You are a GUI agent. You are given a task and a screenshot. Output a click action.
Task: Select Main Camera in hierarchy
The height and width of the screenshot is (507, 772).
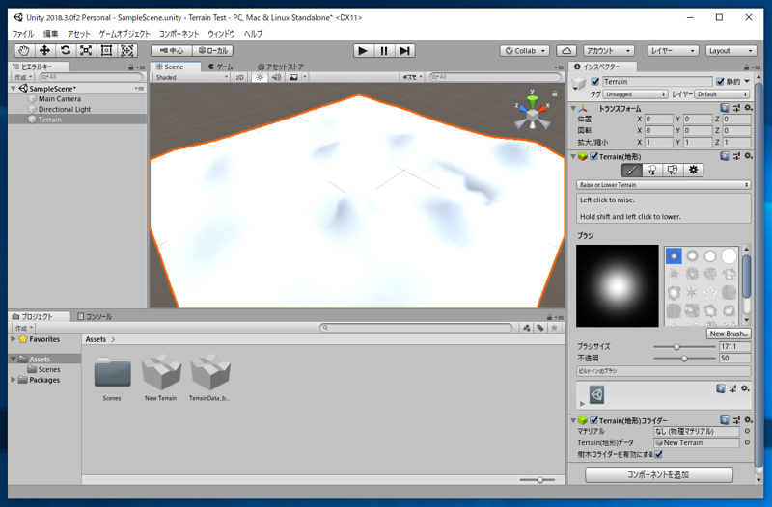coord(60,99)
